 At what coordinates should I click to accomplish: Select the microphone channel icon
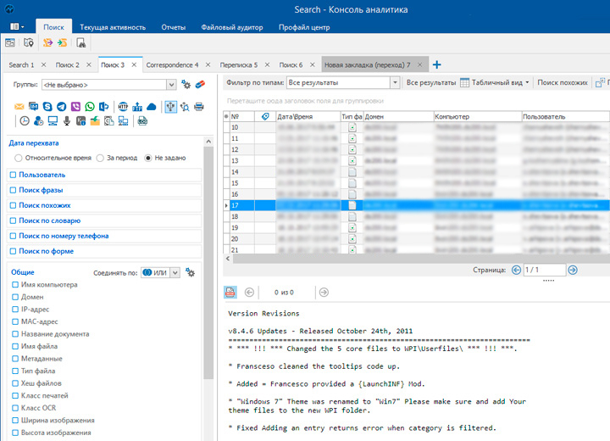[67, 121]
